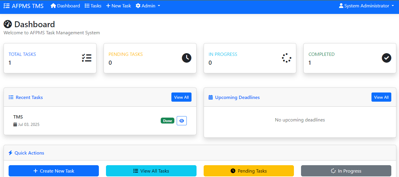This screenshot has width=399, height=177.
Task: Open the System Administrator account dropdown
Action: [366, 6]
